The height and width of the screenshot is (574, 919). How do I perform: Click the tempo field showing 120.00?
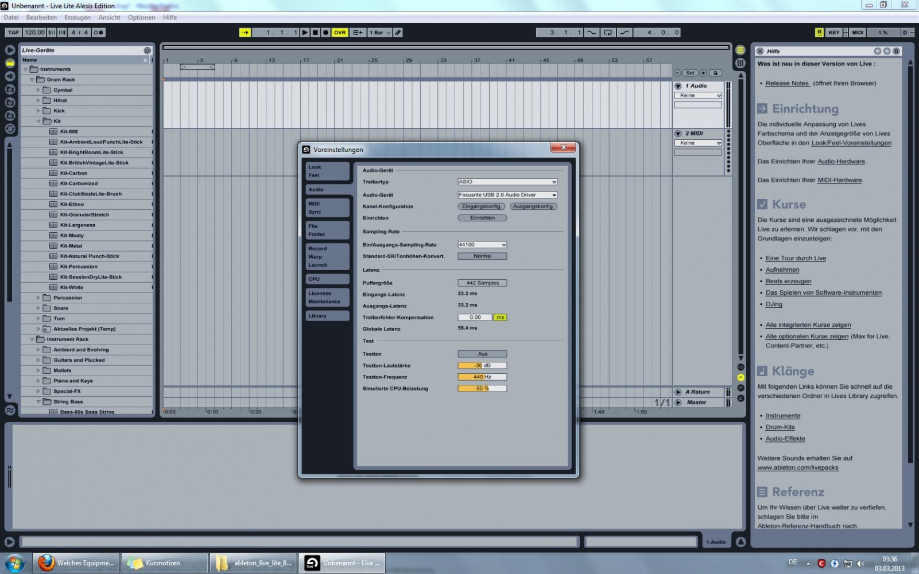(x=34, y=33)
